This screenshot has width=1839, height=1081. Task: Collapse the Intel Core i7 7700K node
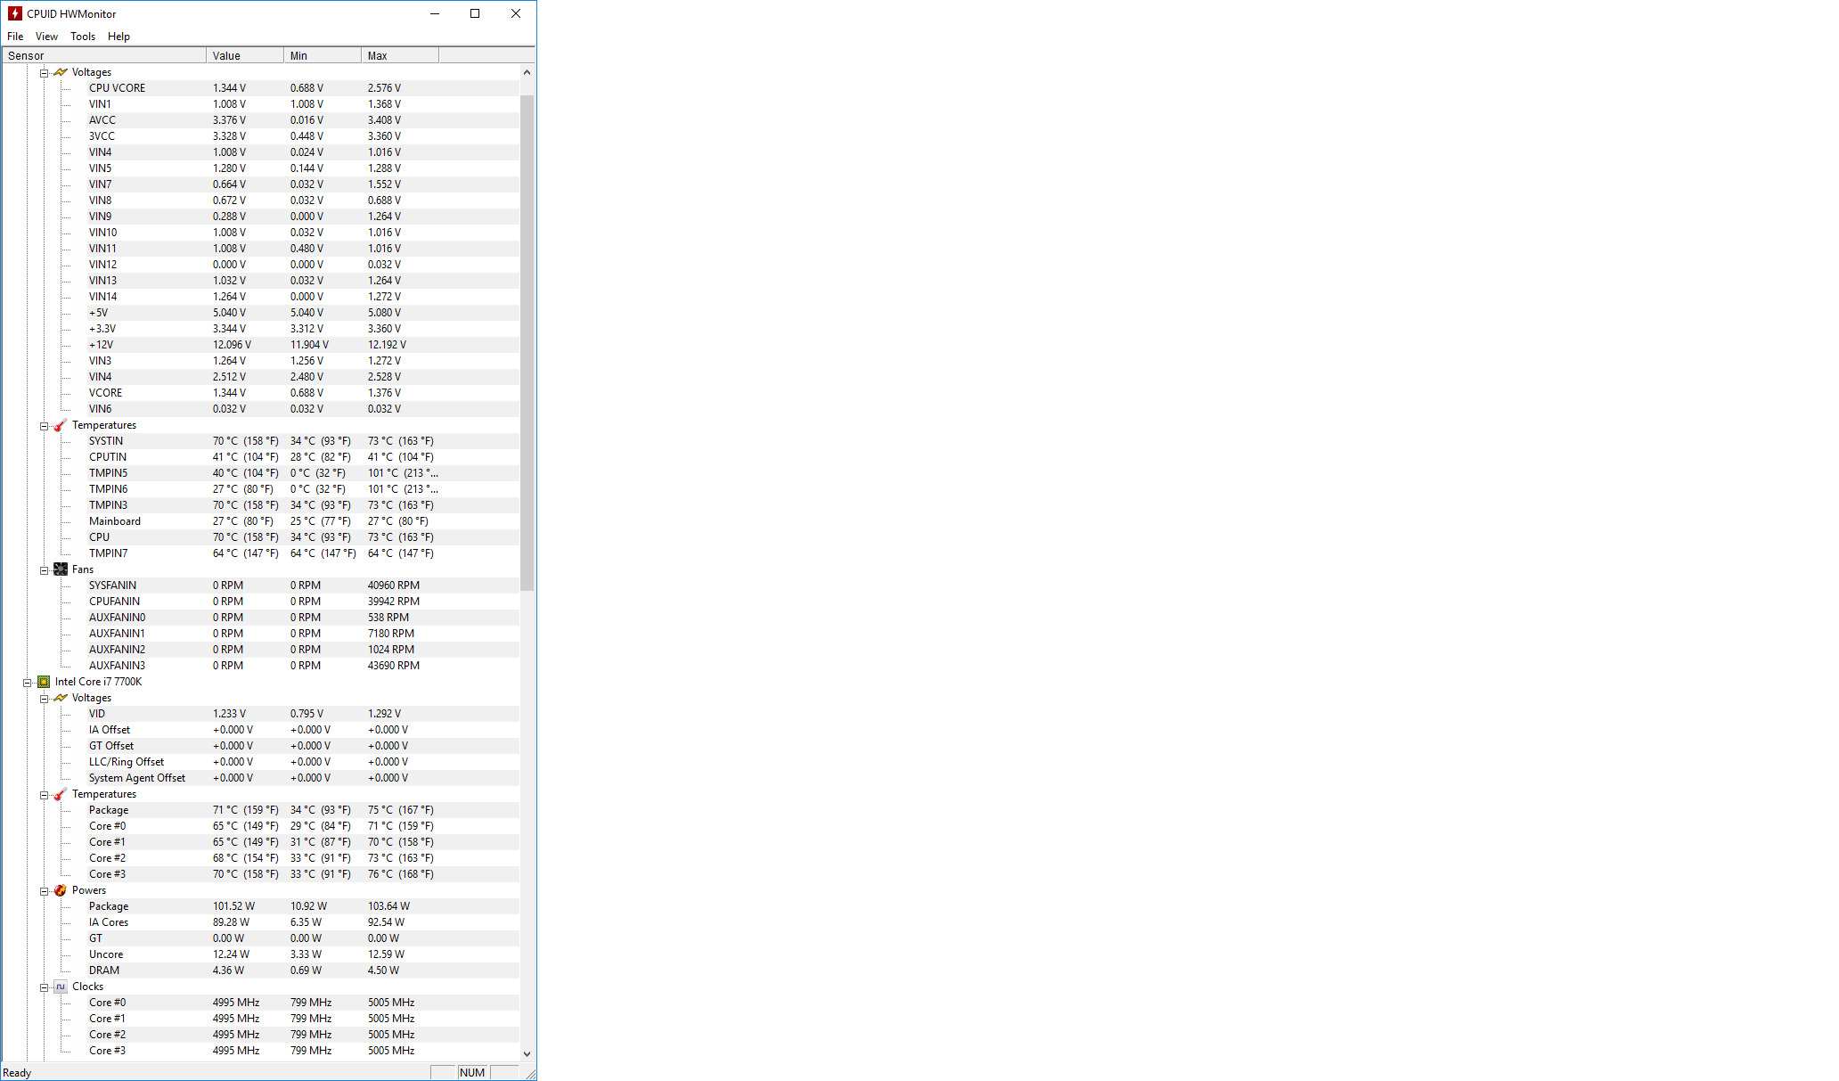pos(27,683)
